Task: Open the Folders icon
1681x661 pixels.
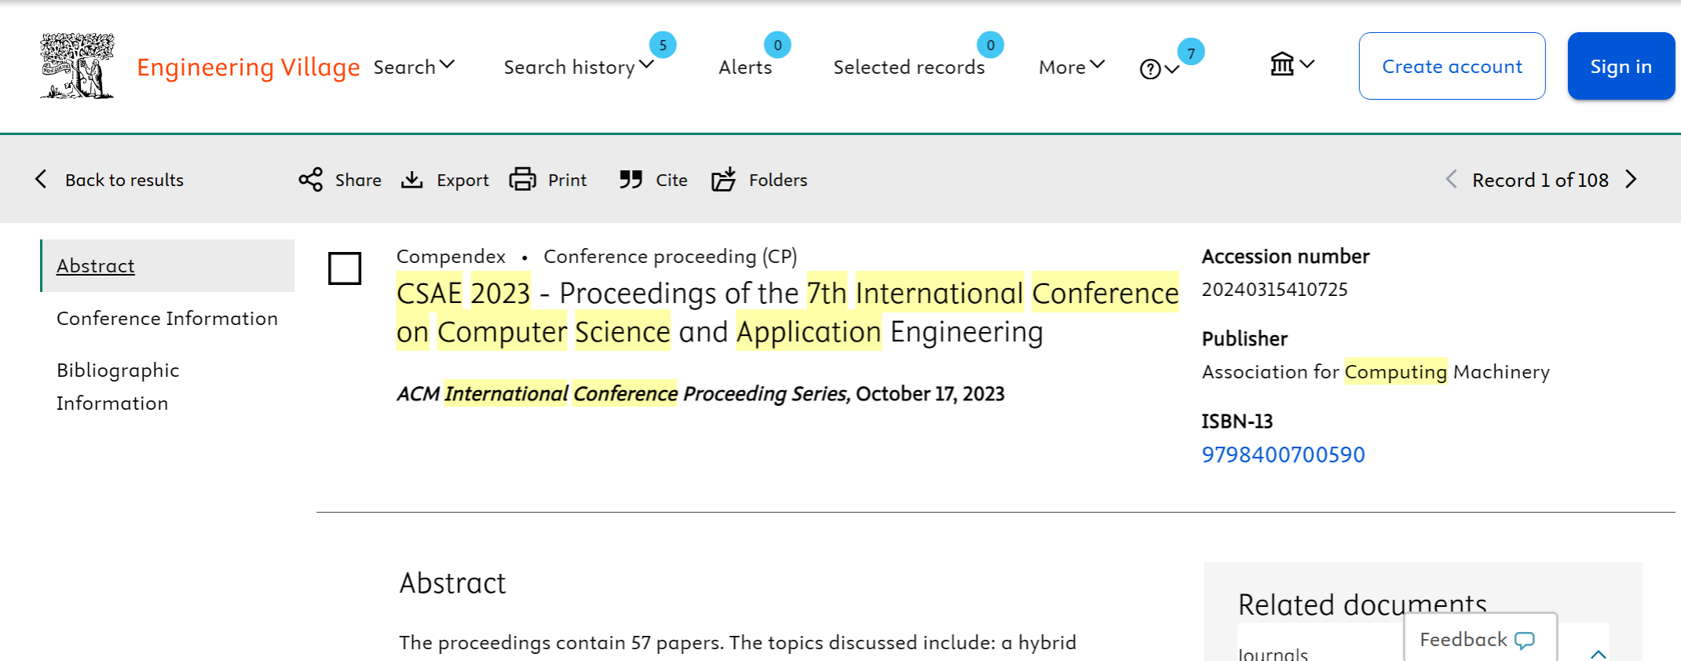Action: pyautogui.click(x=723, y=180)
